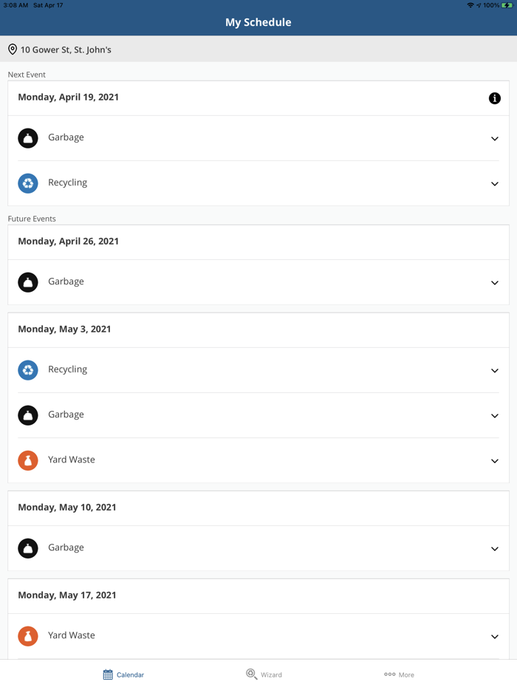Tap Recycling icon under May 3

(x=28, y=370)
